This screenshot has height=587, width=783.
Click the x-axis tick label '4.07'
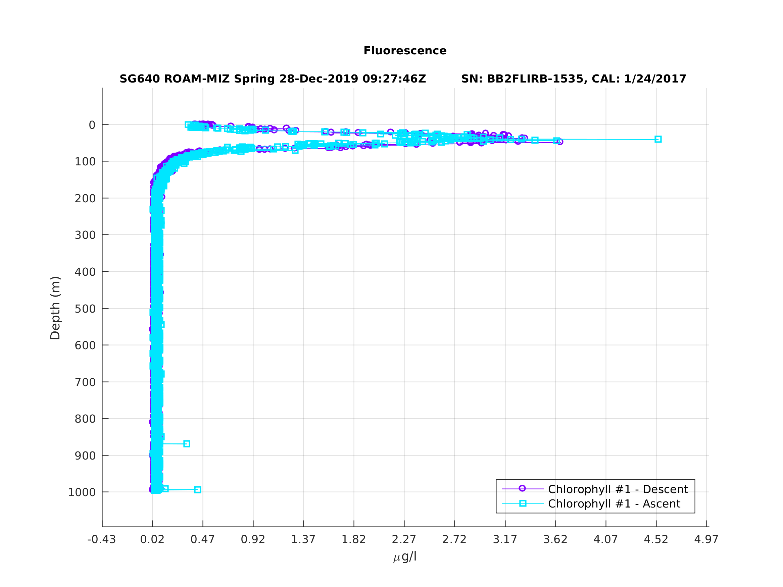(606, 540)
